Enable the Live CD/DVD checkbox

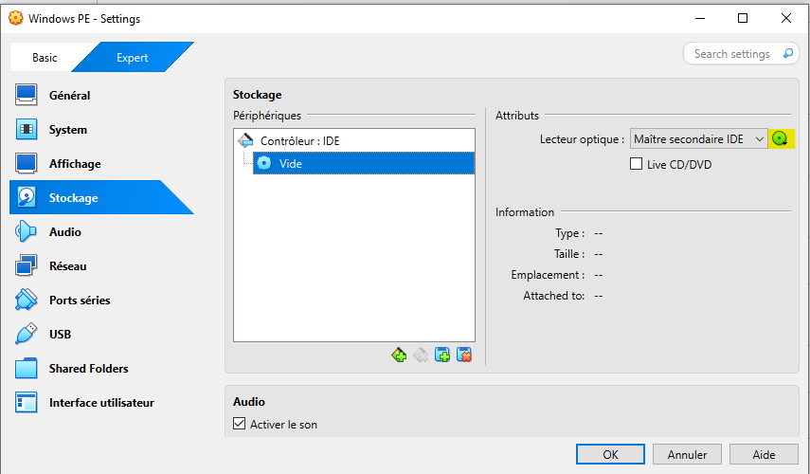click(637, 164)
